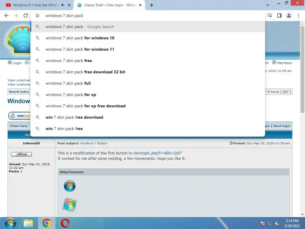
Task: Click the View unsolved link text
Action: pos(19,80)
